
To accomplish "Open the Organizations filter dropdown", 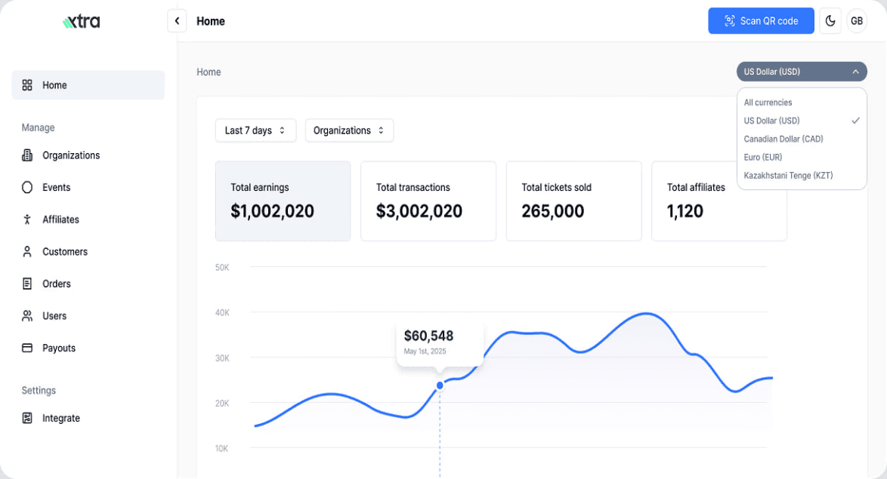I will click(349, 130).
